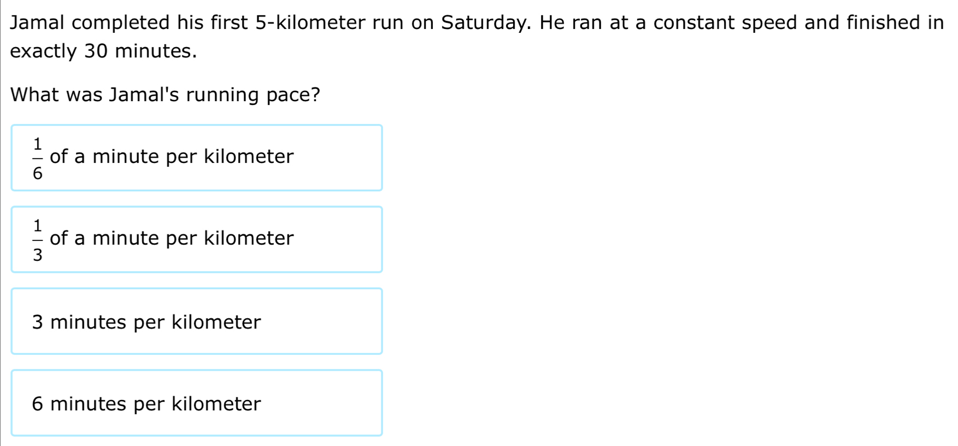The width and height of the screenshot is (958, 446).
Task: Click "kilometer" in the one-sixth answer box
Action: pos(249,157)
